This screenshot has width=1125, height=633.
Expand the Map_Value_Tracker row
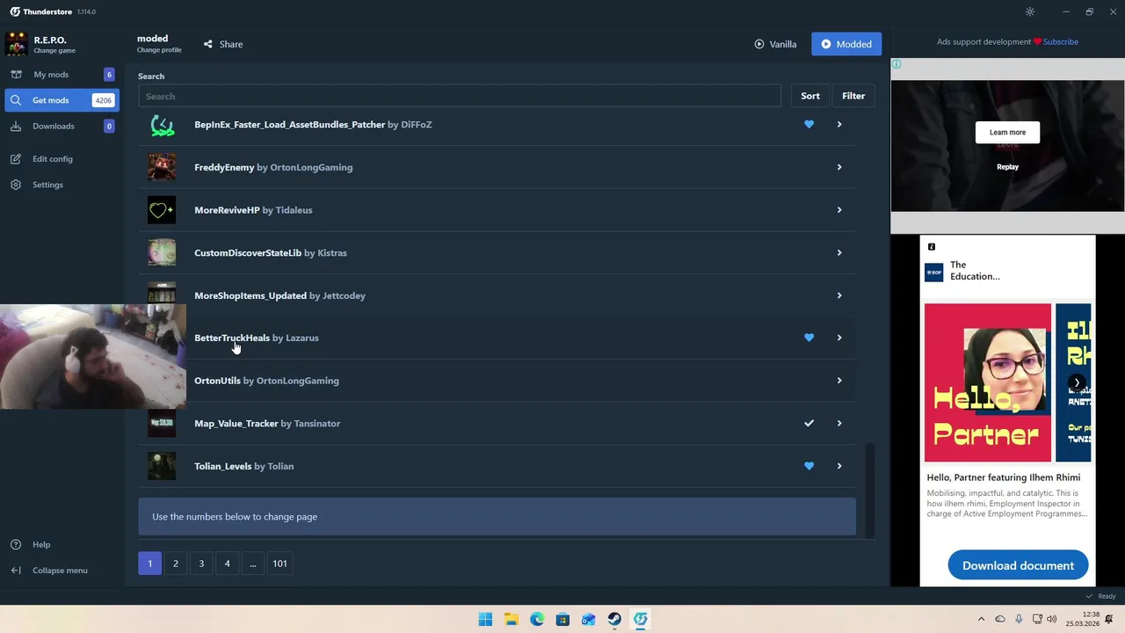839,423
